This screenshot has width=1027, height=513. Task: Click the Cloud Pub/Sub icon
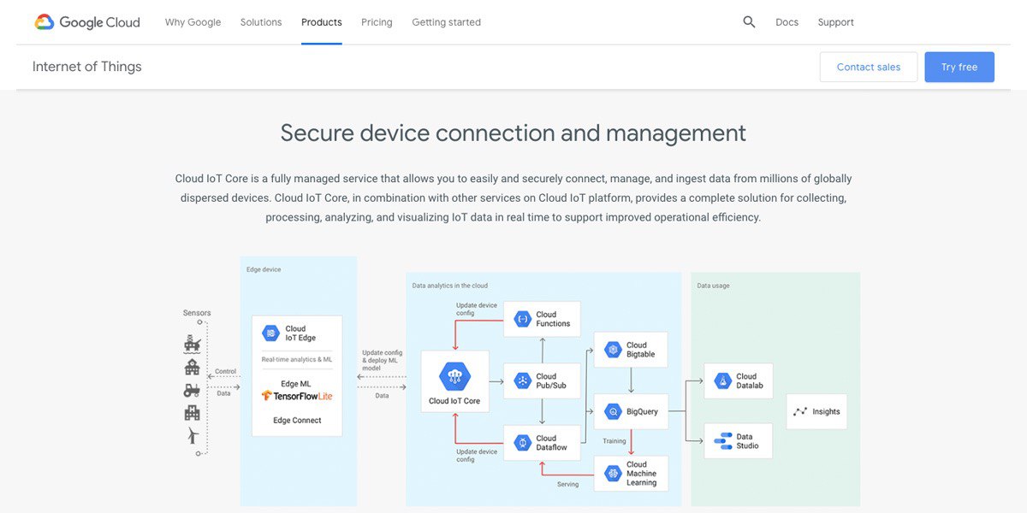[522, 380]
